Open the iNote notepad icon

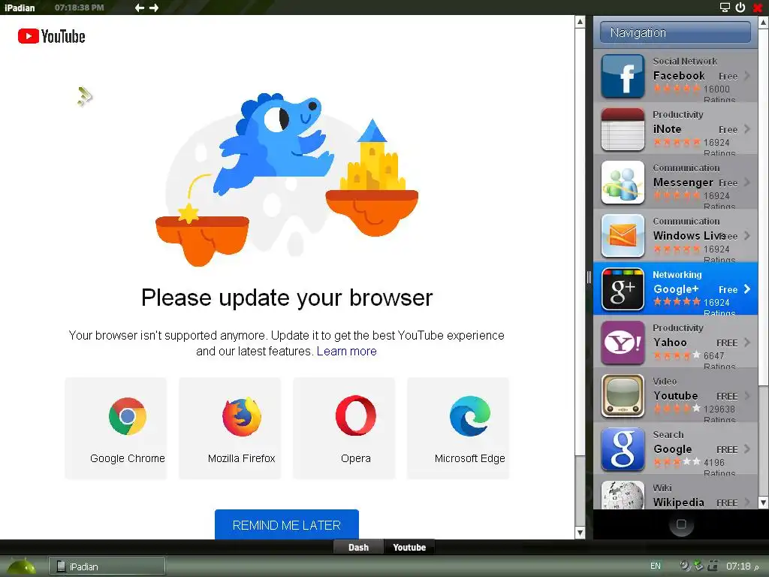coord(623,129)
